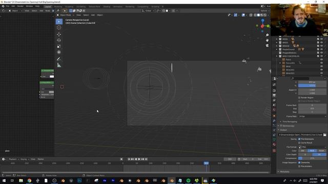Select RGB color mode button

312,151
